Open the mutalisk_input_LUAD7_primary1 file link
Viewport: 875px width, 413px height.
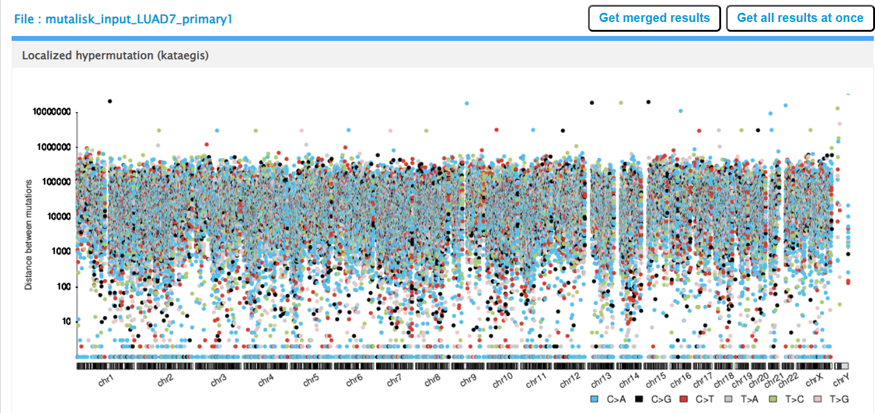pyautogui.click(x=123, y=19)
